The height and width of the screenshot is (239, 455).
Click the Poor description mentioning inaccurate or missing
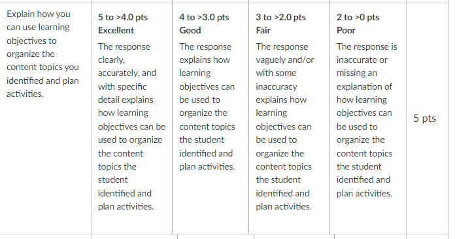point(367,120)
